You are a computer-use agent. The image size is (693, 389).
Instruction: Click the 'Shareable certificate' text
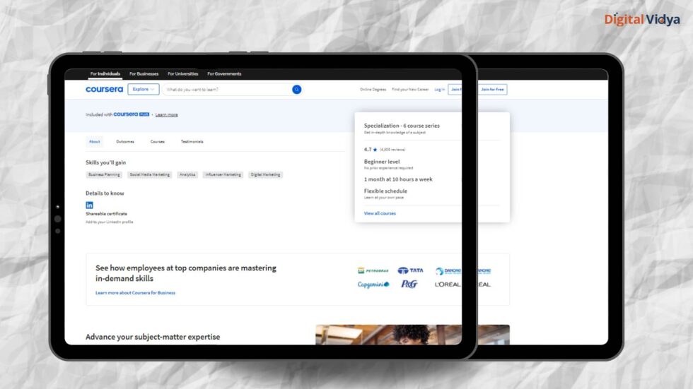coord(107,214)
